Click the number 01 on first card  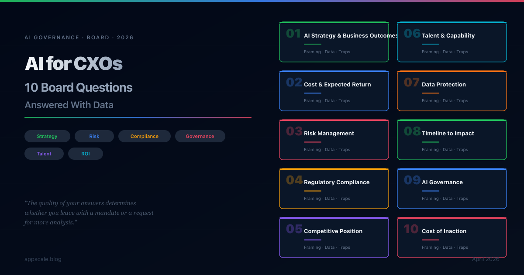(x=293, y=34)
